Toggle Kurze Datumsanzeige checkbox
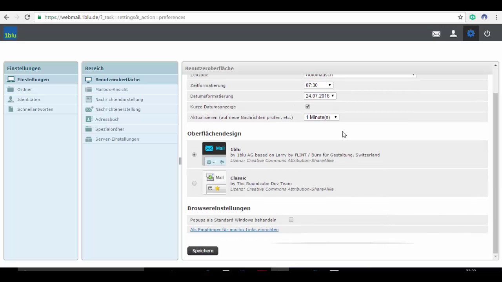Screen dimensions: 502x282 click(307, 107)
